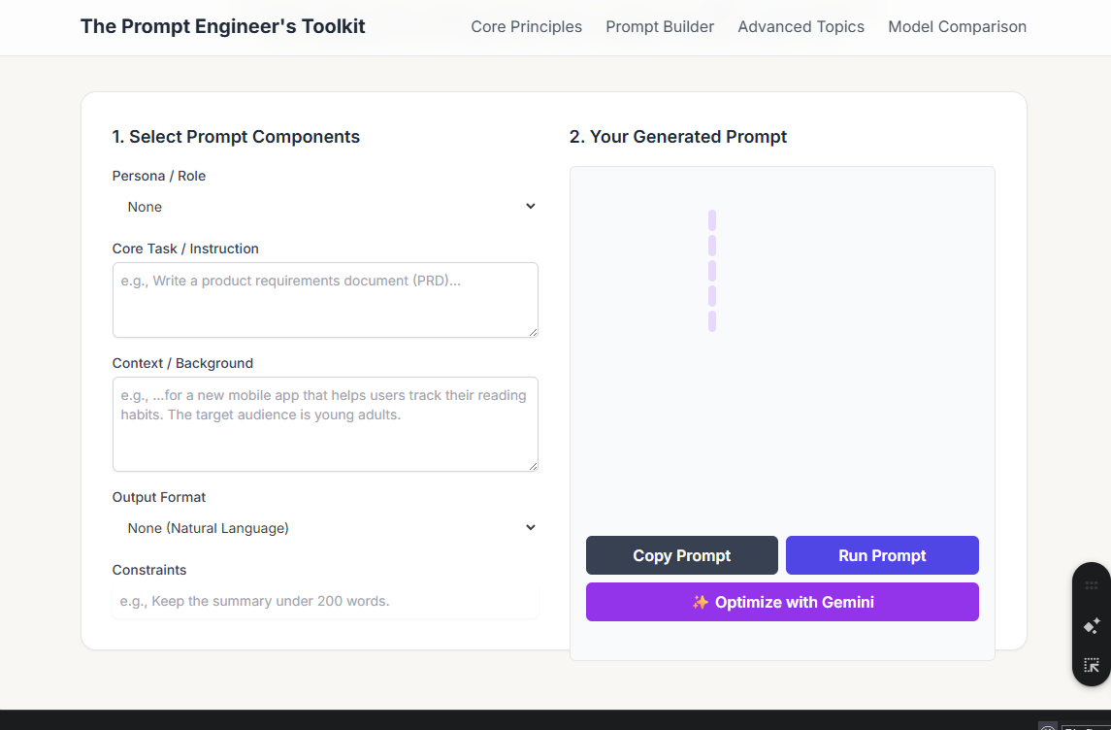Click the sparkle icon on the Optimize button
Screen dimensions: 1111x730
(701, 602)
